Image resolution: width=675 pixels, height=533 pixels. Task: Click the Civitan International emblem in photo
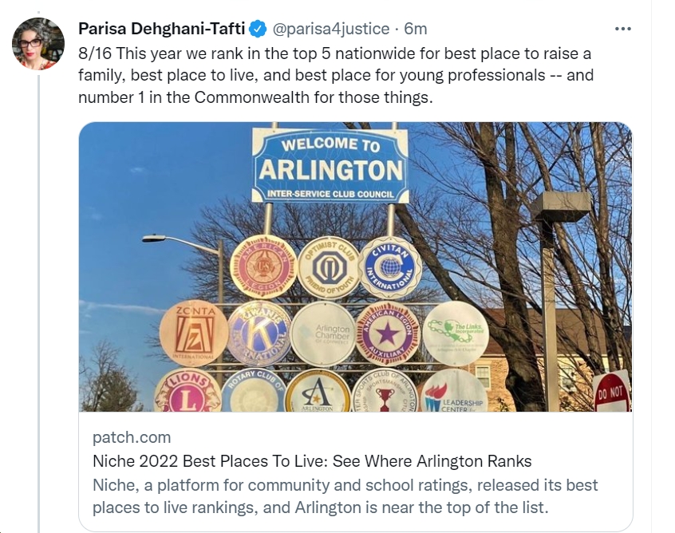pyautogui.click(x=389, y=268)
